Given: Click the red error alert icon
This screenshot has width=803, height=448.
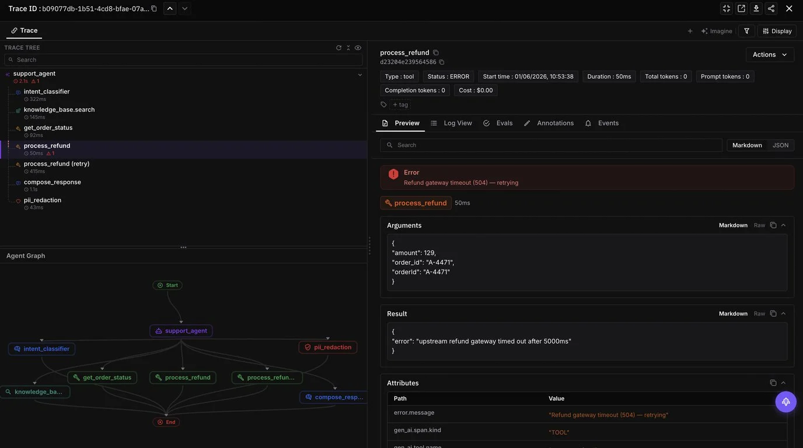Looking at the screenshot, I should (x=393, y=174).
